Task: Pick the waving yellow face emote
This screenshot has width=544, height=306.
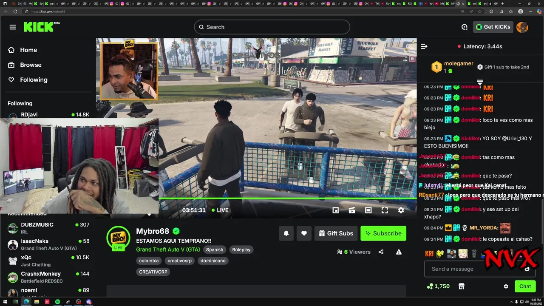Action: coord(440,254)
